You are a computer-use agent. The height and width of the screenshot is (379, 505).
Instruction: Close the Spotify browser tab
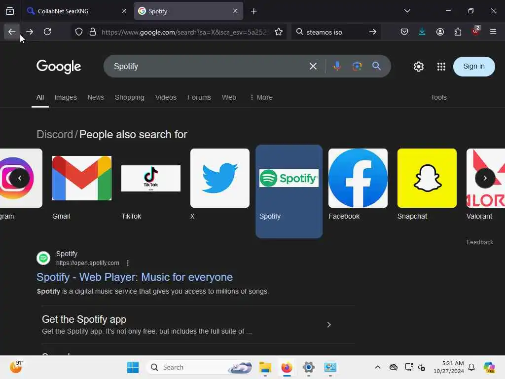(x=235, y=11)
